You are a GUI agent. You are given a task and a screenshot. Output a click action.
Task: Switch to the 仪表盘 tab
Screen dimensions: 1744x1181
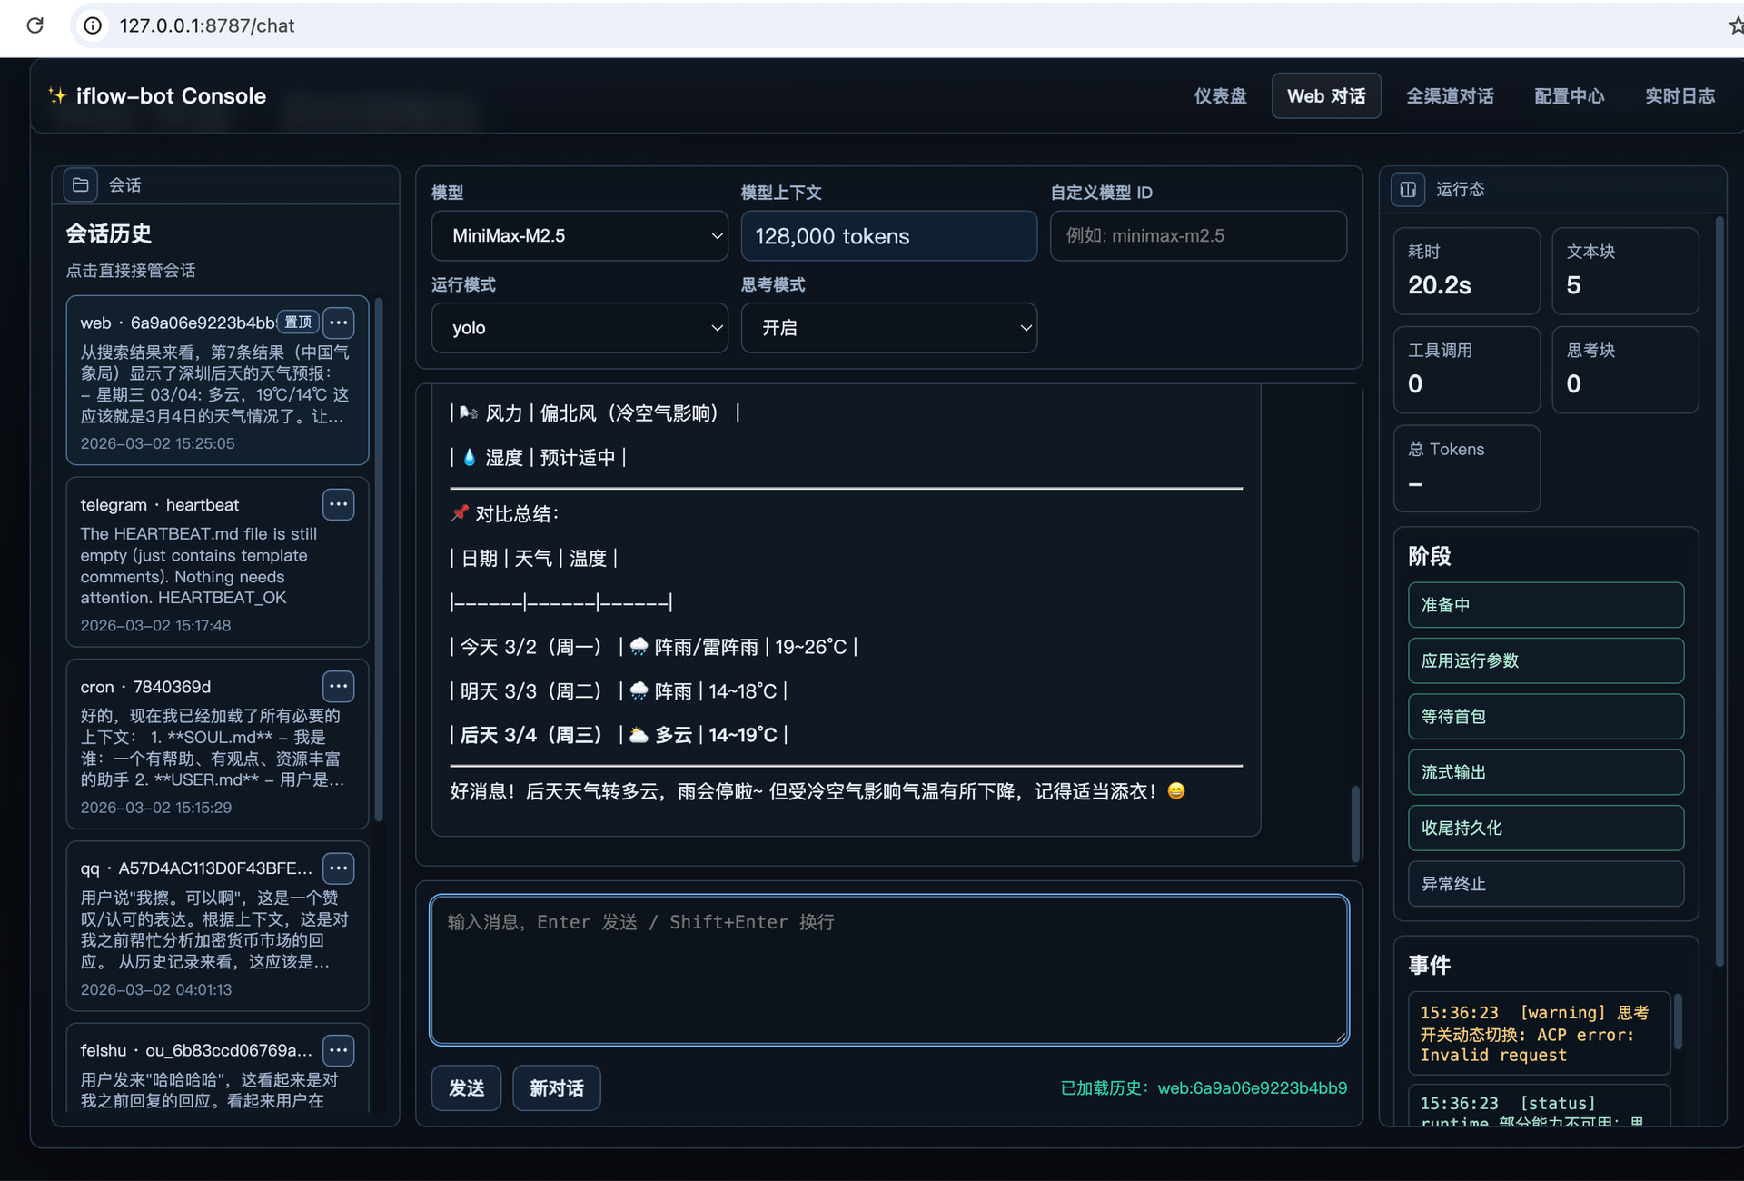(x=1219, y=96)
